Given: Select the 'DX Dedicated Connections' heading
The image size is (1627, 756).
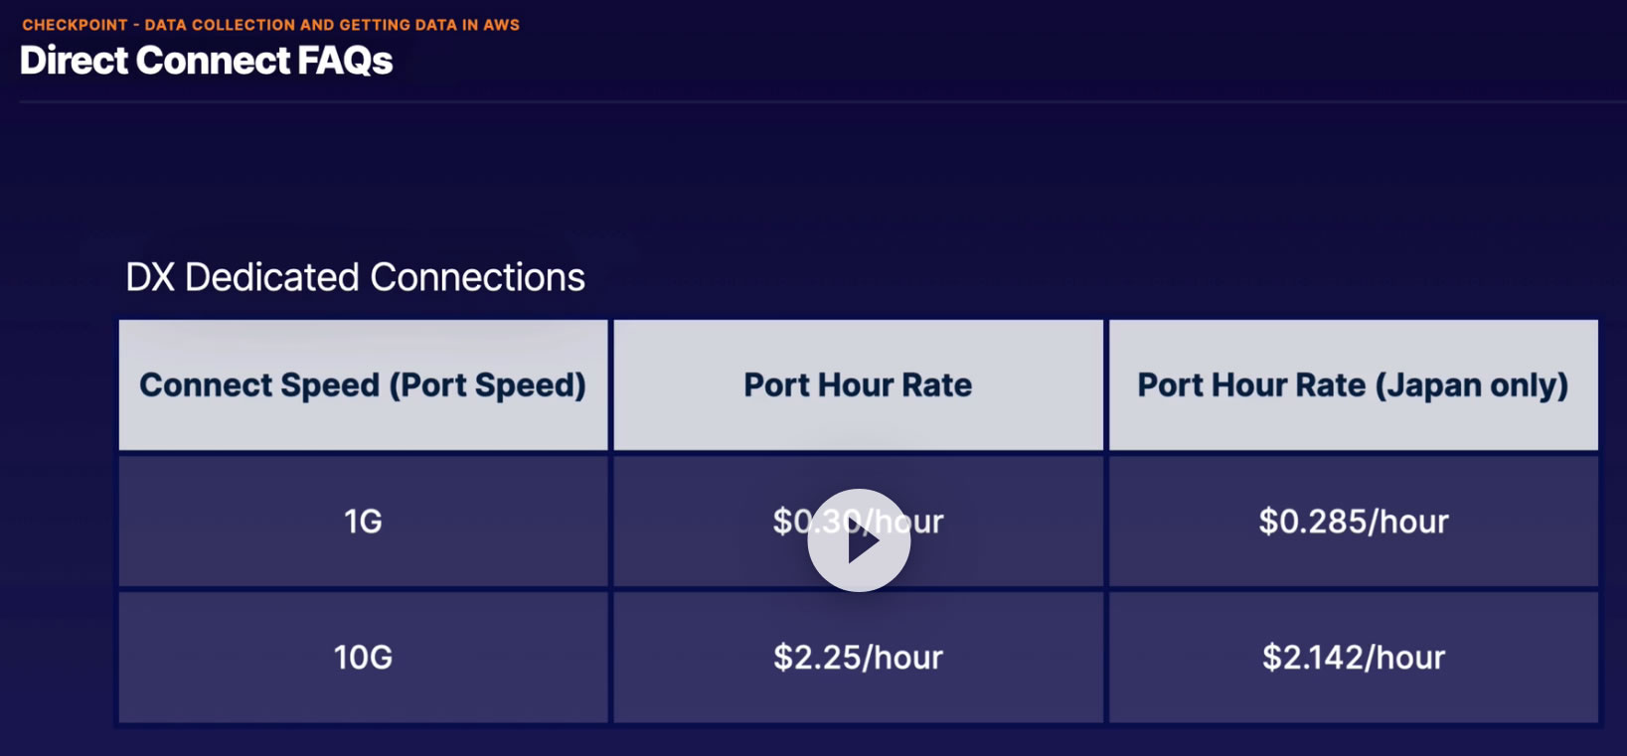Looking at the screenshot, I should tap(355, 277).
